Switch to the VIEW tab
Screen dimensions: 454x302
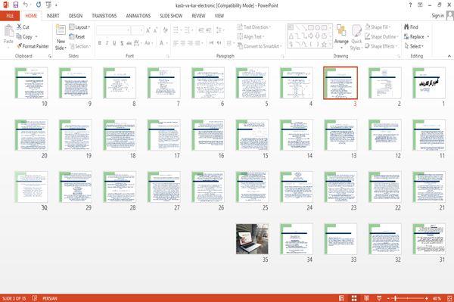tap(219, 16)
